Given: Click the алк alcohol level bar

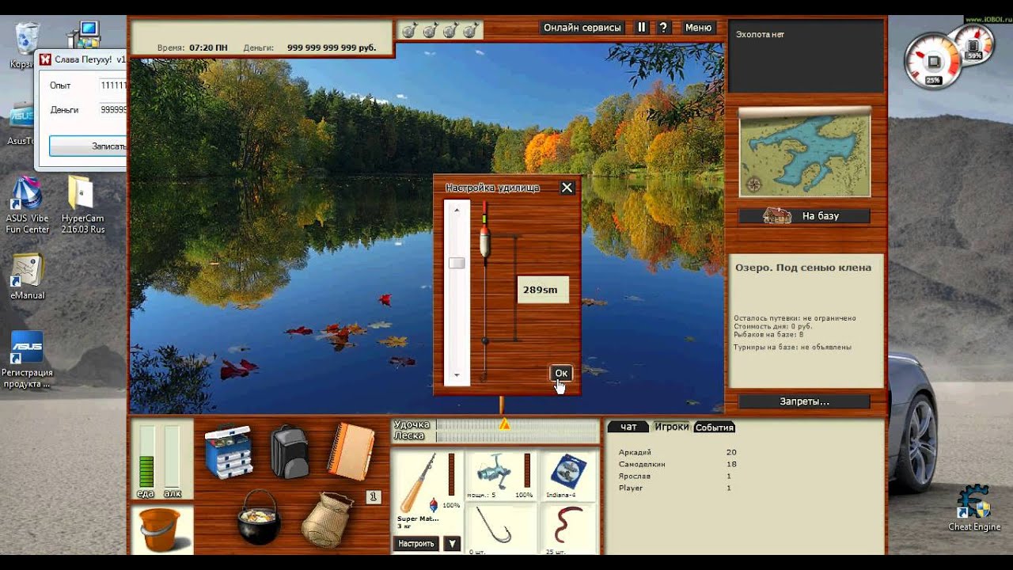Looking at the screenshot, I should [x=173, y=456].
